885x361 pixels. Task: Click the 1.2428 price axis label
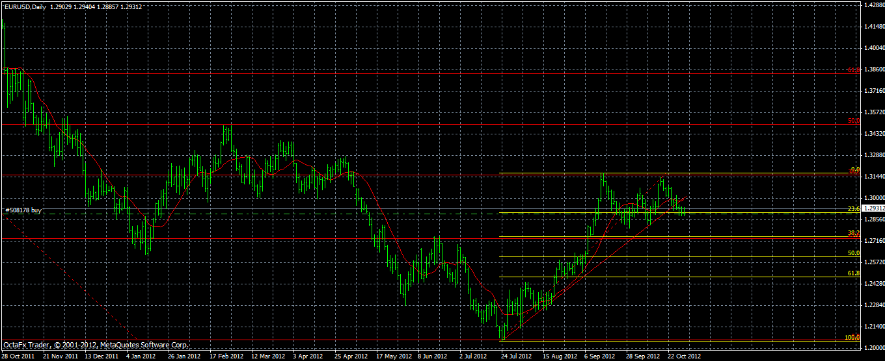[x=873, y=283]
